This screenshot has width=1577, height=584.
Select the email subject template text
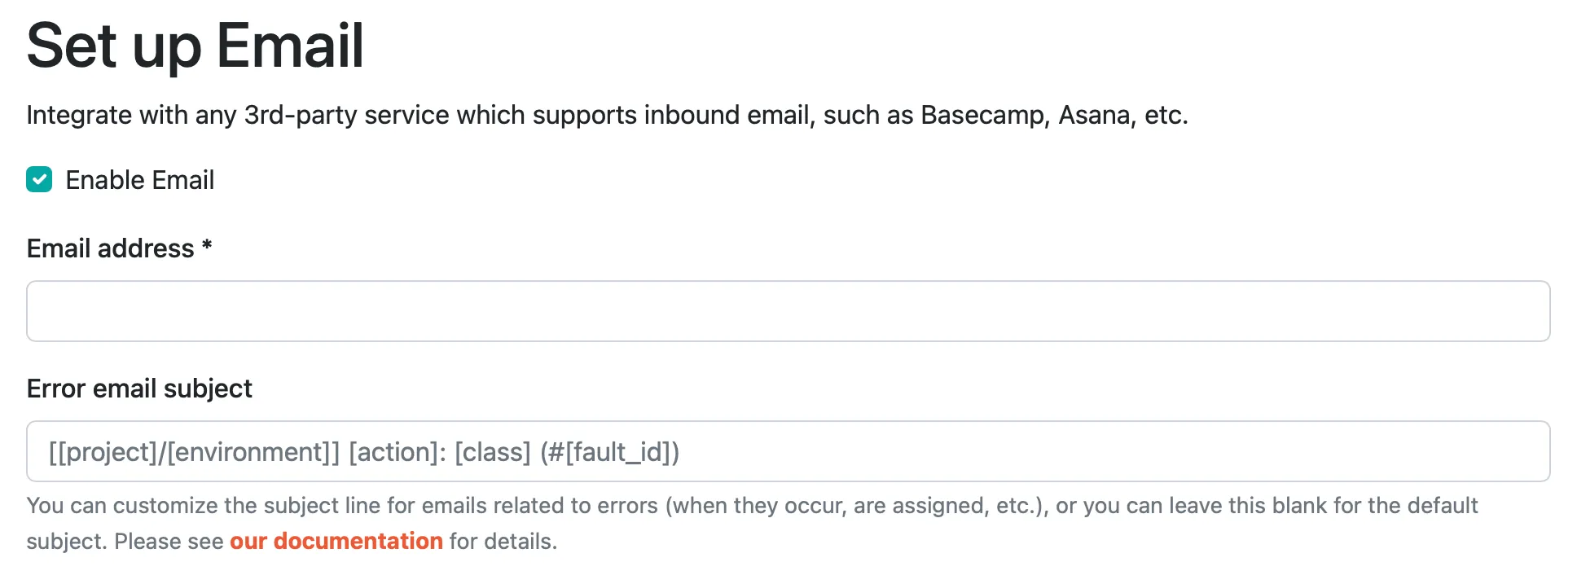coord(365,451)
